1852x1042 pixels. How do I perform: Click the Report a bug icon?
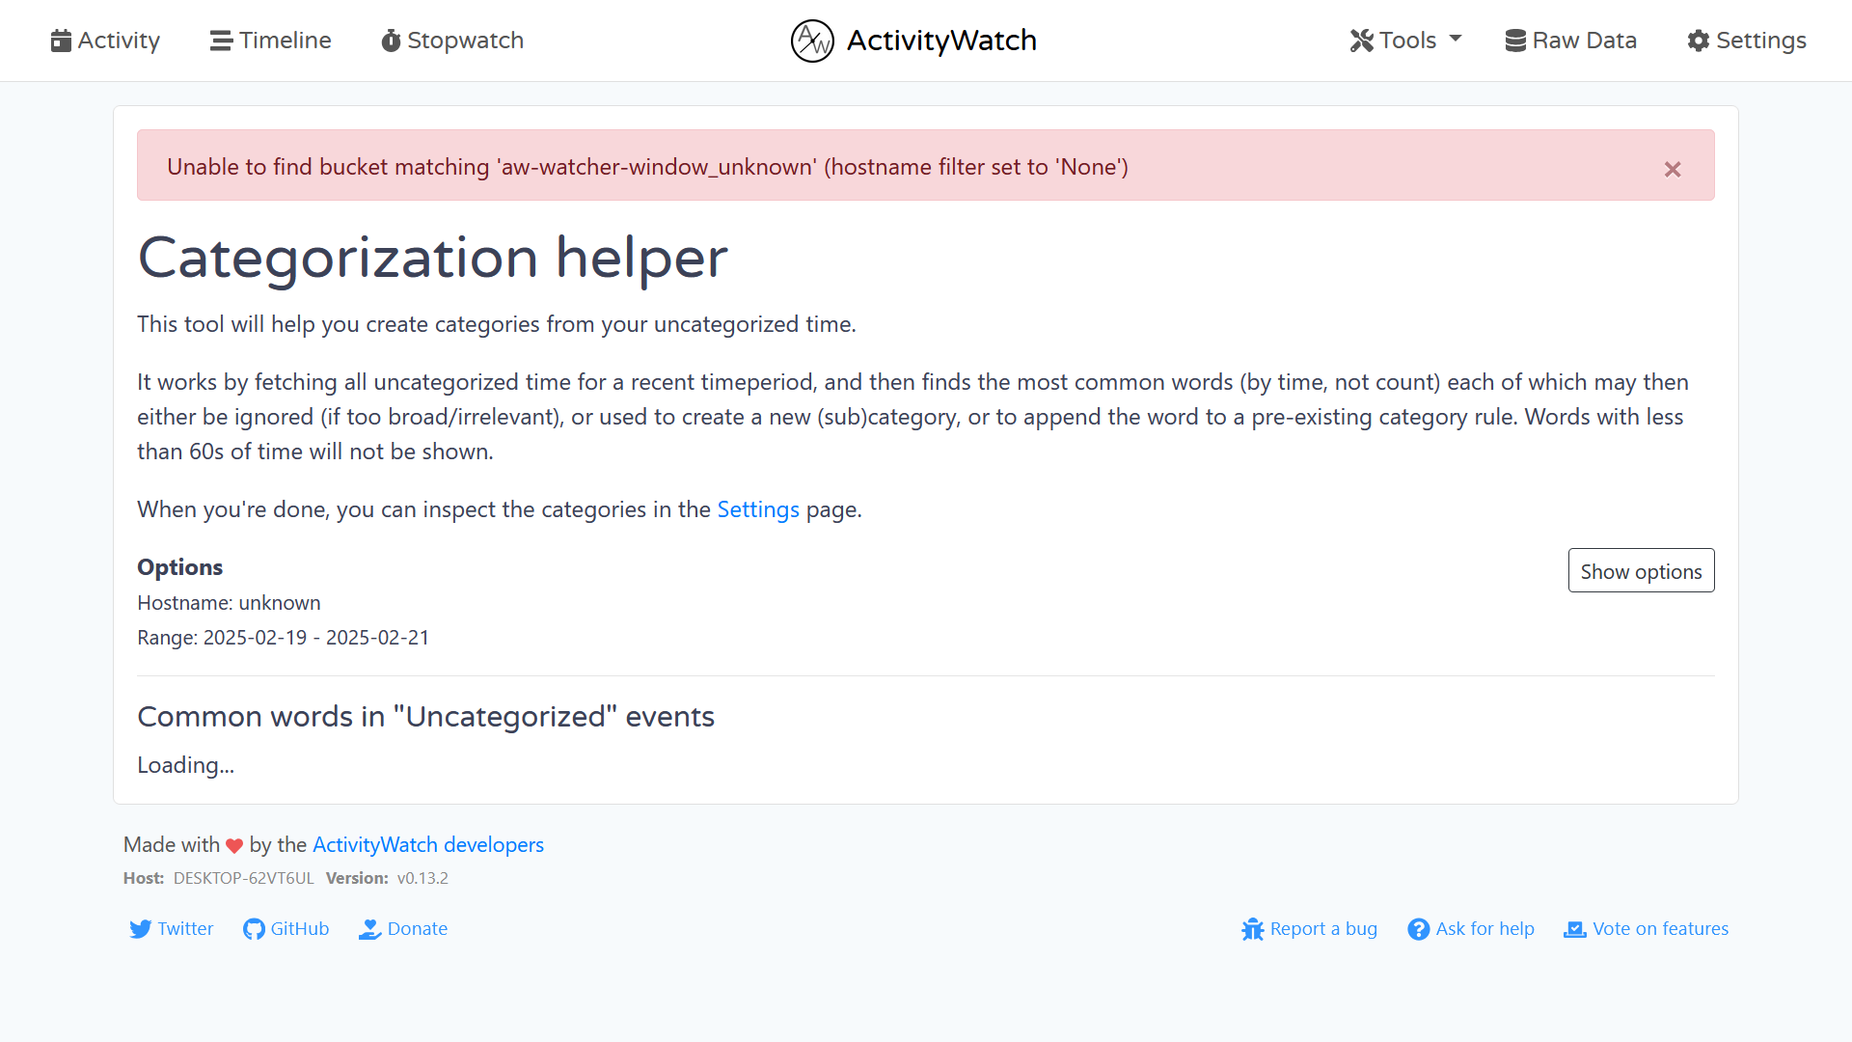(1252, 929)
